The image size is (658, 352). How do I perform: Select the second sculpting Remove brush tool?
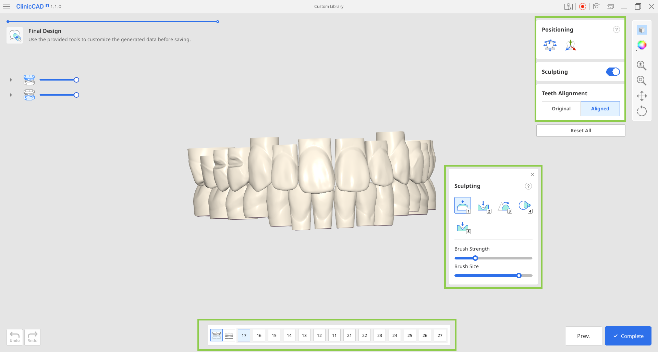click(x=484, y=206)
